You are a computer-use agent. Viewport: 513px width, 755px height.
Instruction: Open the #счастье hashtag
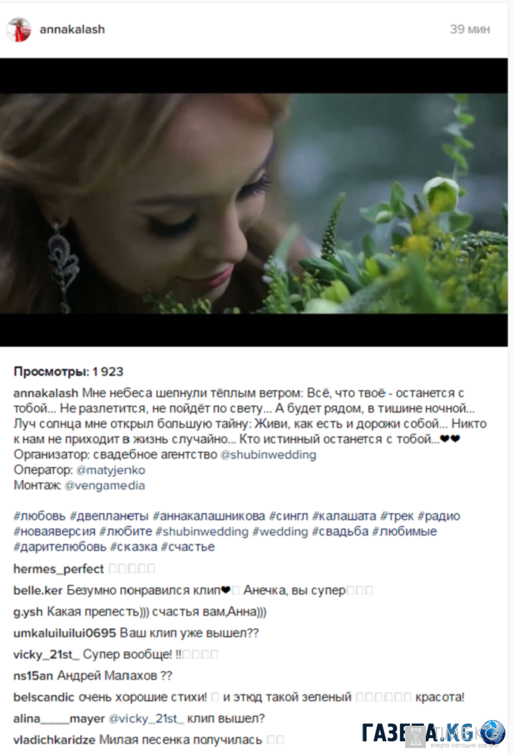(x=188, y=547)
